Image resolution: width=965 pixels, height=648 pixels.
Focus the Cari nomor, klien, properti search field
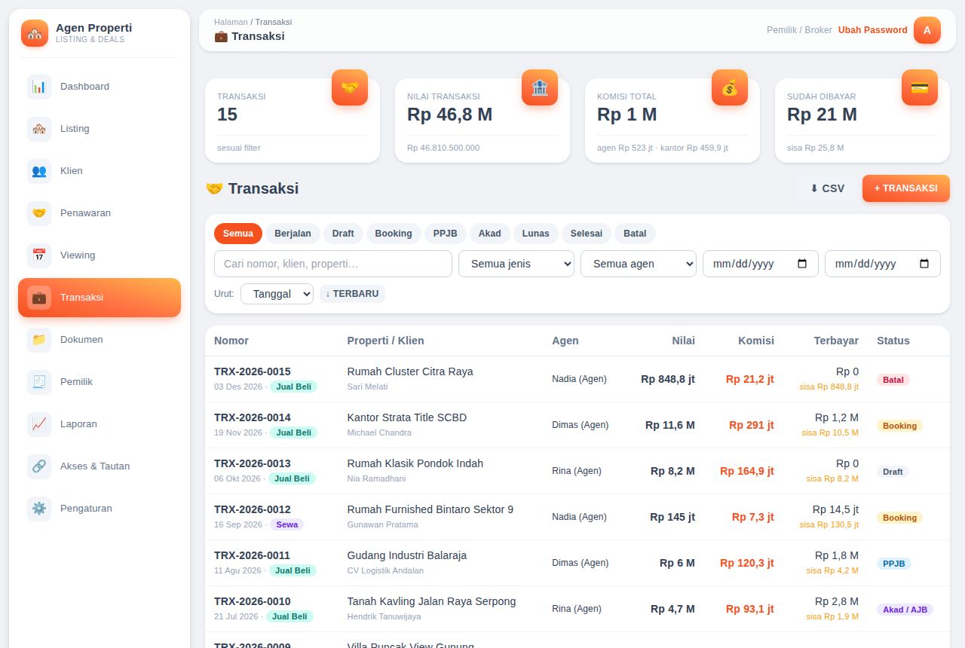333,264
